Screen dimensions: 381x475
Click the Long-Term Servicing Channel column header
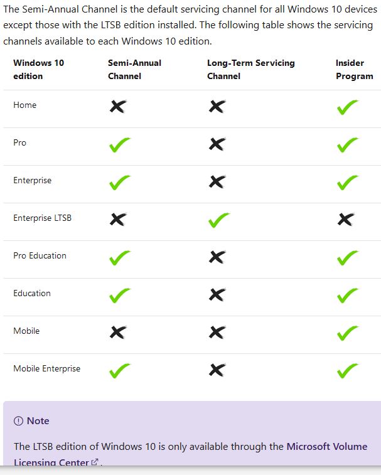[x=250, y=69]
